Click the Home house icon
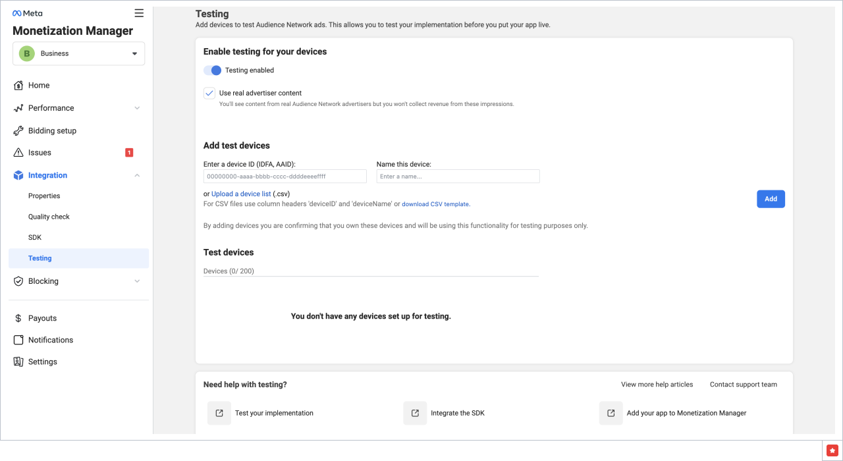 (18, 86)
